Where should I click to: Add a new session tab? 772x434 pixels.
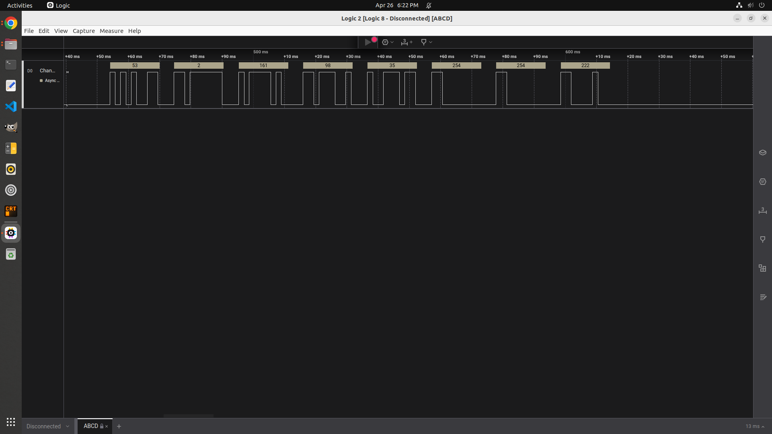(119, 426)
